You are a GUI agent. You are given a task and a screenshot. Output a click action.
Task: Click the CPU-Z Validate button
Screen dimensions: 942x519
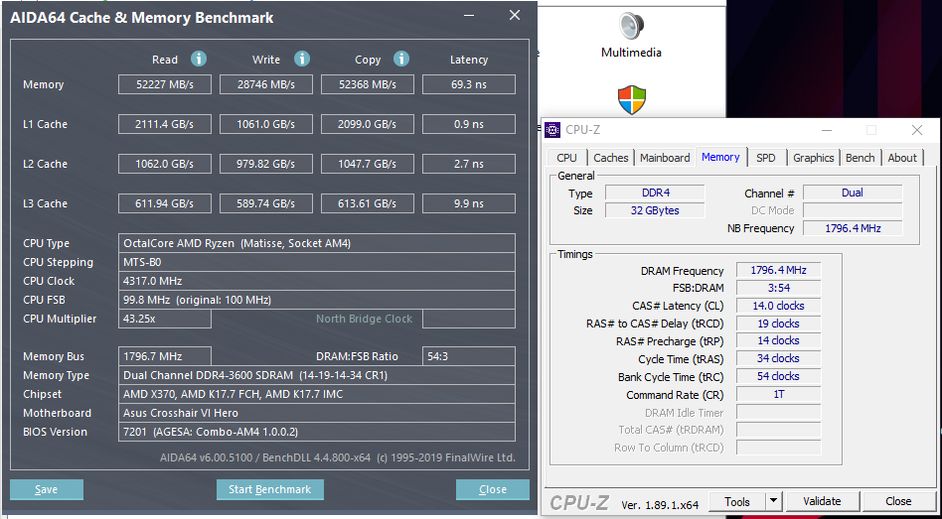click(822, 501)
